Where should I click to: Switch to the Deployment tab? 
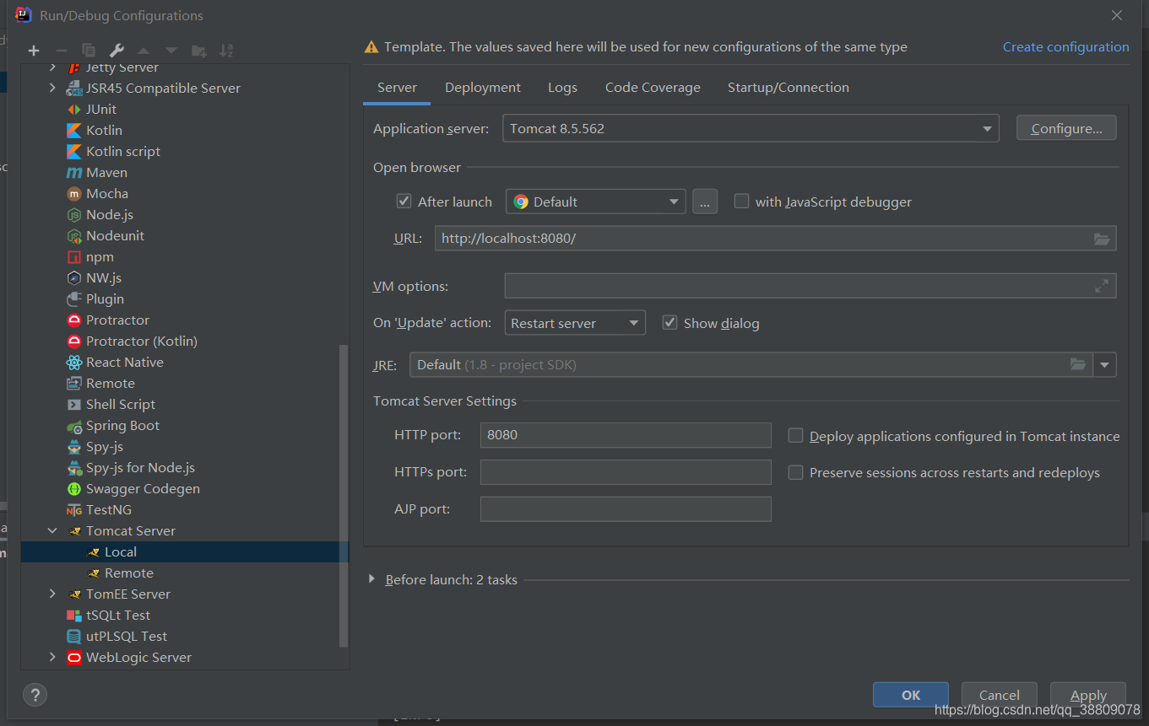point(483,88)
